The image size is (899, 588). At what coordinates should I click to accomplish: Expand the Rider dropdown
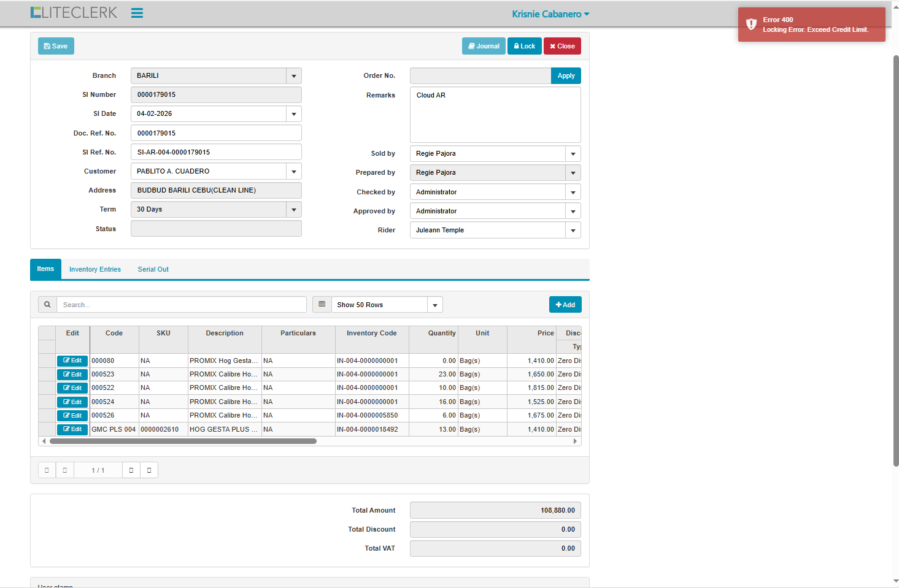[x=573, y=231]
